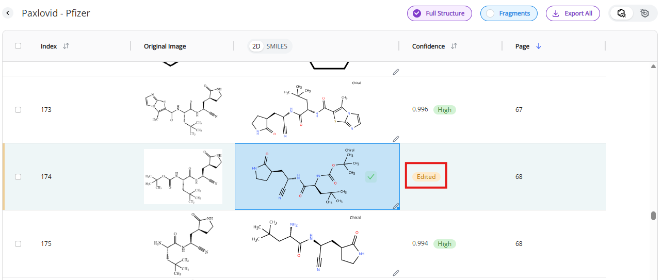The image size is (663, 280).
Task: Click the edit pencil on structure 175
Action: [396, 273]
